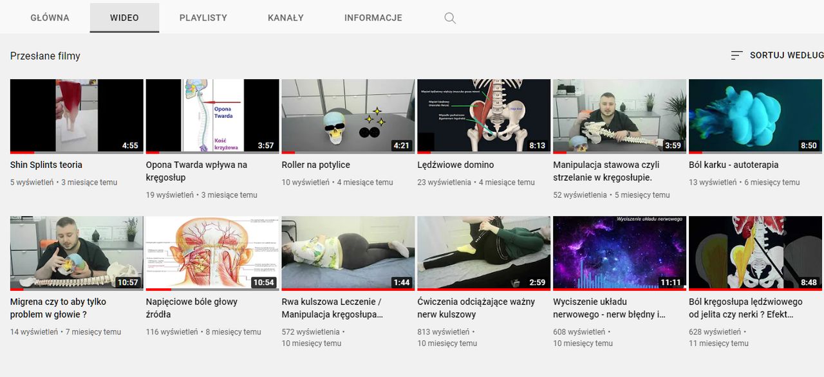Click the channel search magnifier icon
The width and height of the screenshot is (824, 377).
[450, 18]
